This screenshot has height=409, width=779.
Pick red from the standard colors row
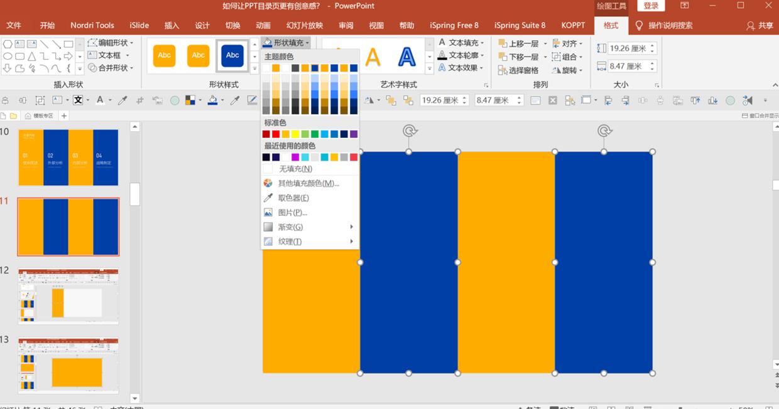click(276, 134)
